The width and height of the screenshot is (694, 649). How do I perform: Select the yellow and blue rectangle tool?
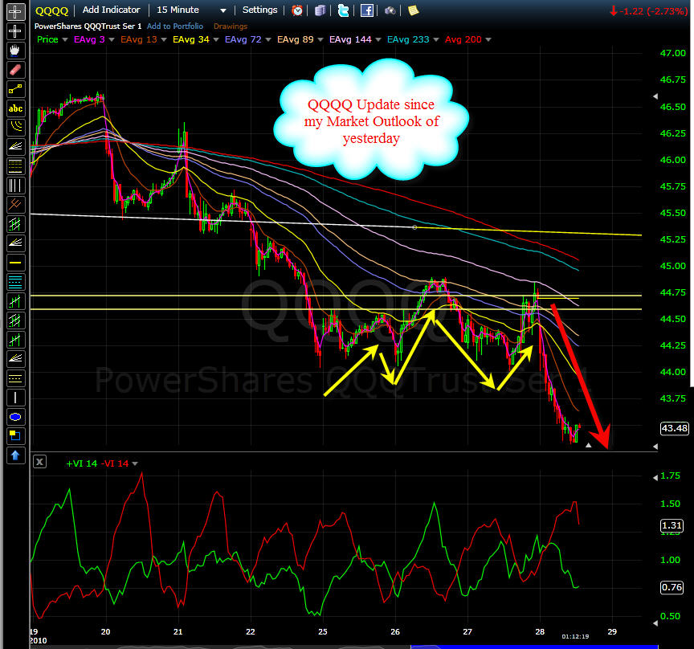click(x=15, y=436)
